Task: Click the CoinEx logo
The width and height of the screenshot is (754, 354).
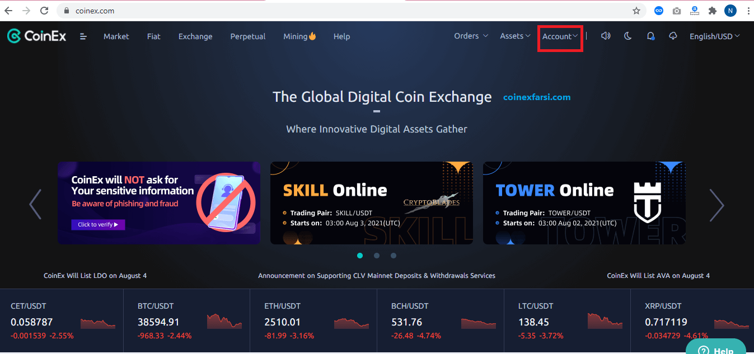Action: pyautogui.click(x=37, y=36)
